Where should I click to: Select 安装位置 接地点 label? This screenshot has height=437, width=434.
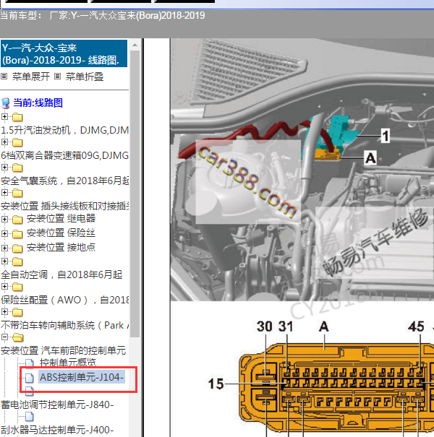pos(61,247)
